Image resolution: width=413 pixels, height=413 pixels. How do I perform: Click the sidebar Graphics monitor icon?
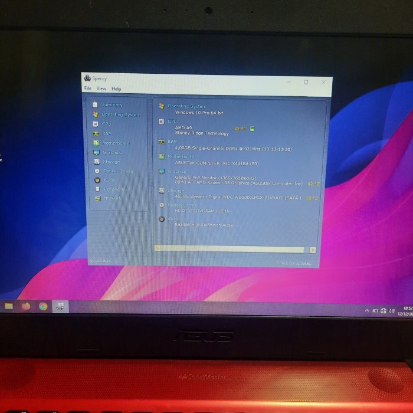click(x=96, y=152)
